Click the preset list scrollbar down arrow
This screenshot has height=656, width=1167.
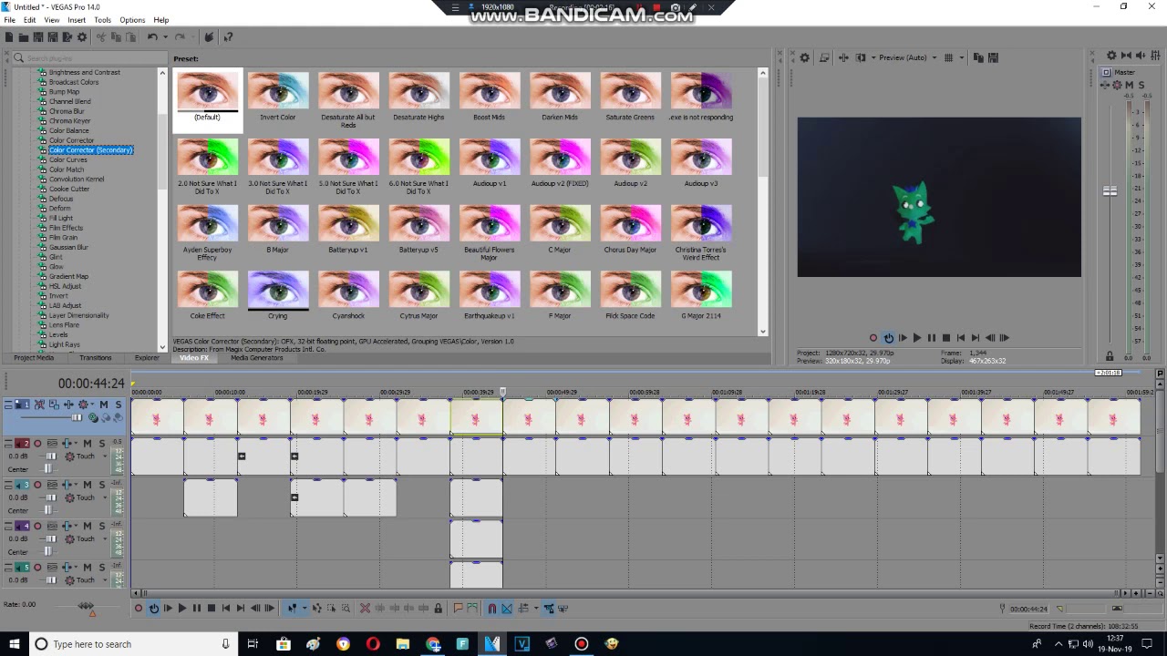pyautogui.click(x=763, y=332)
